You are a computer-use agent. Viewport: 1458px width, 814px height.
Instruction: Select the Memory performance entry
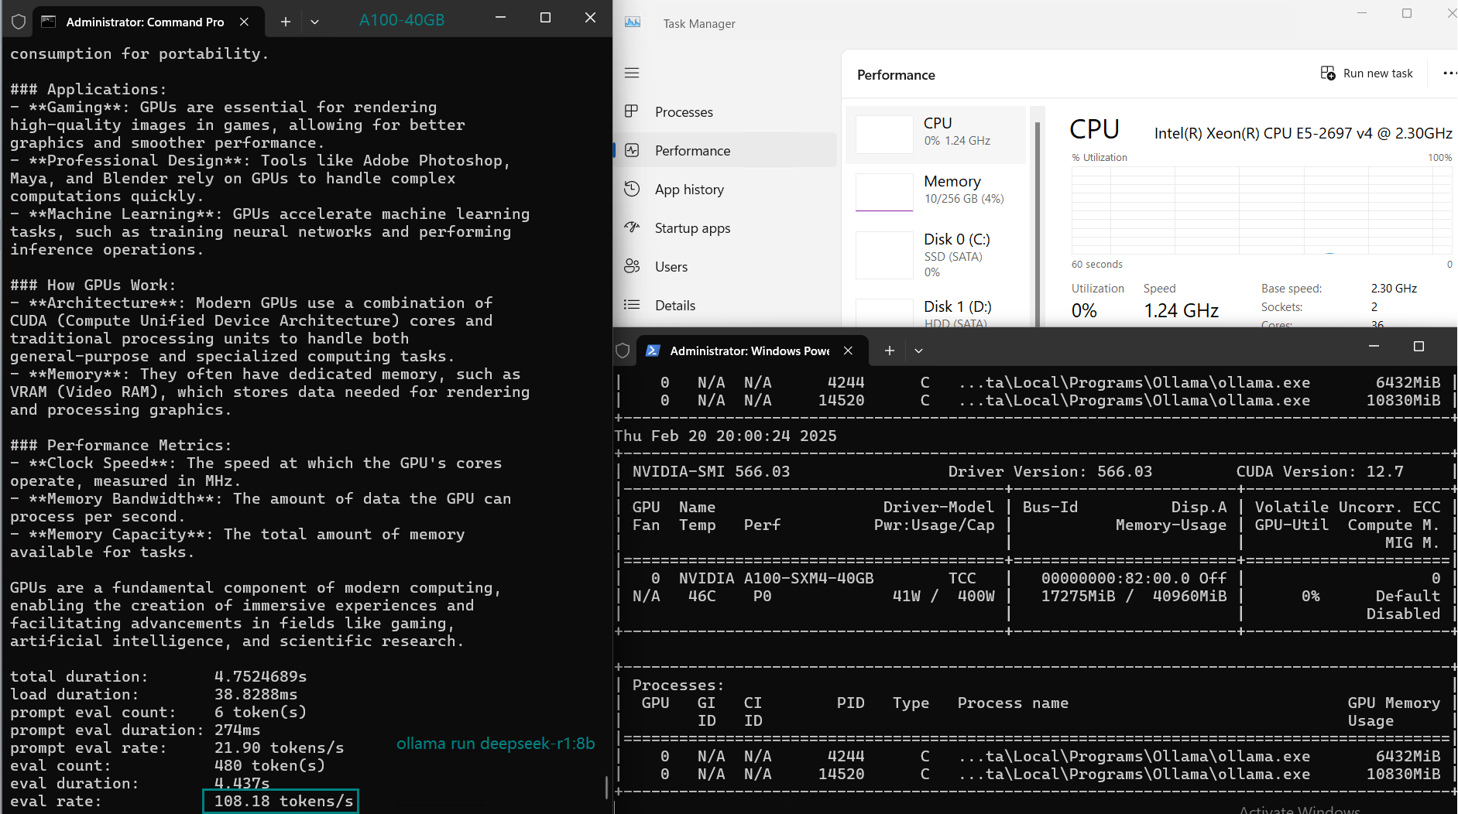click(937, 193)
